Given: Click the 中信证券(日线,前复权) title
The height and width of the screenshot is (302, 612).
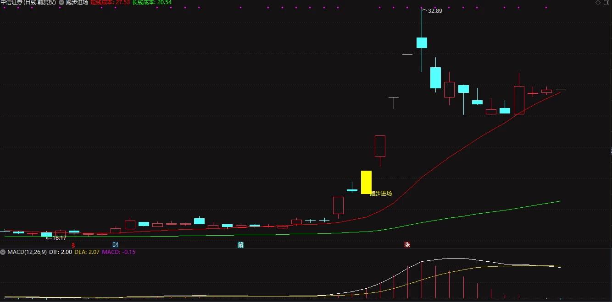Looking at the screenshot, I should 28,2.
